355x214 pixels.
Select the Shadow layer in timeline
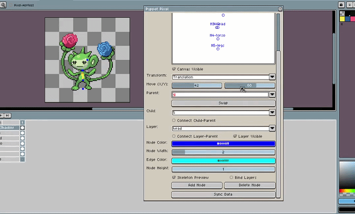(x=10, y=128)
